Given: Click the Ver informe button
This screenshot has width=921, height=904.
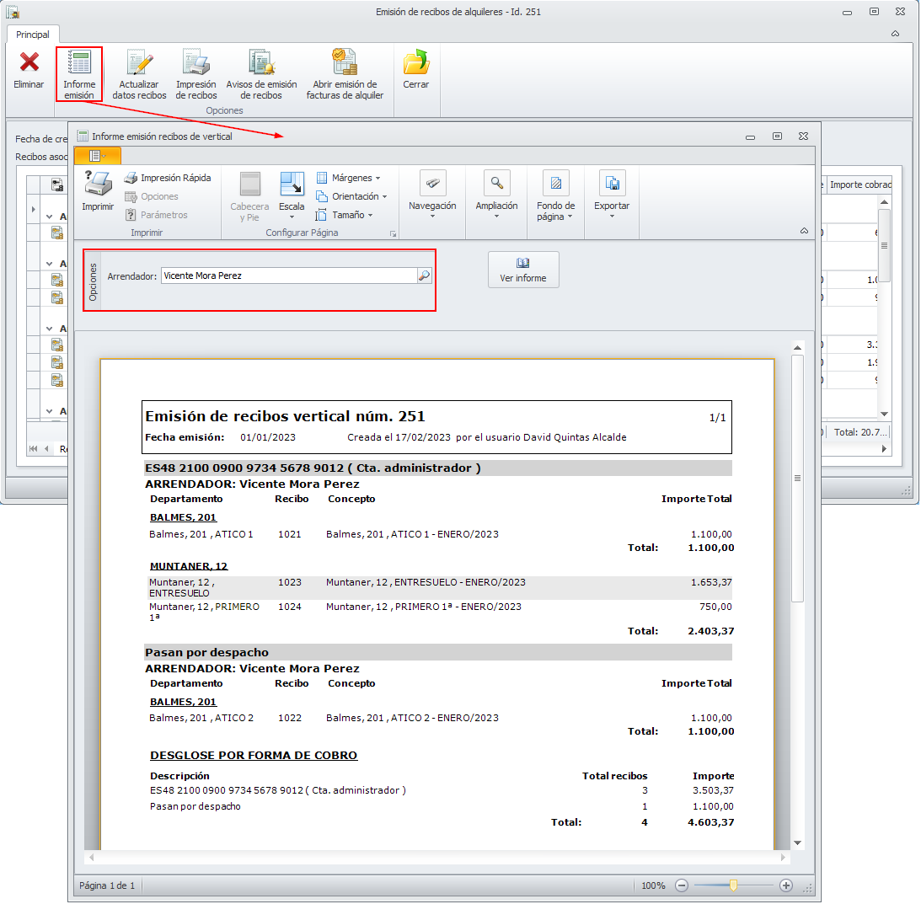Looking at the screenshot, I should [x=522, y=270].
